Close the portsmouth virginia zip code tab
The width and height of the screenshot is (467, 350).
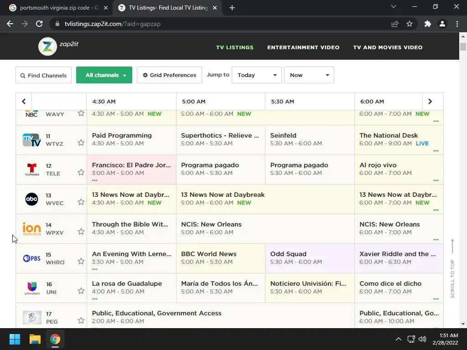tap(106, 8)
